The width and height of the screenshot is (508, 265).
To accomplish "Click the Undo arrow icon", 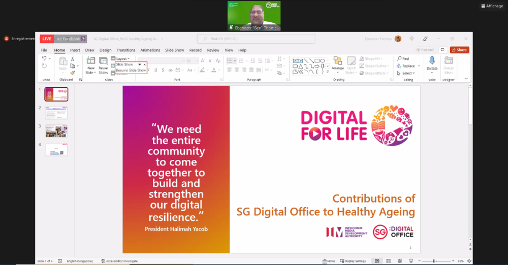I will [x=44, y=59].
